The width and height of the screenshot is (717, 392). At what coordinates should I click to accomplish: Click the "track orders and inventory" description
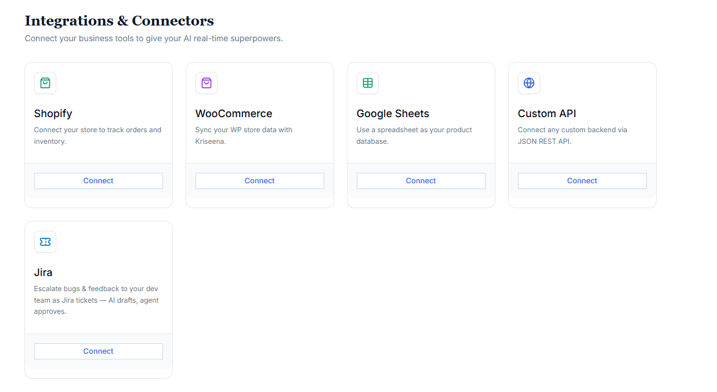pyautogui.click(x=98, y=136)
